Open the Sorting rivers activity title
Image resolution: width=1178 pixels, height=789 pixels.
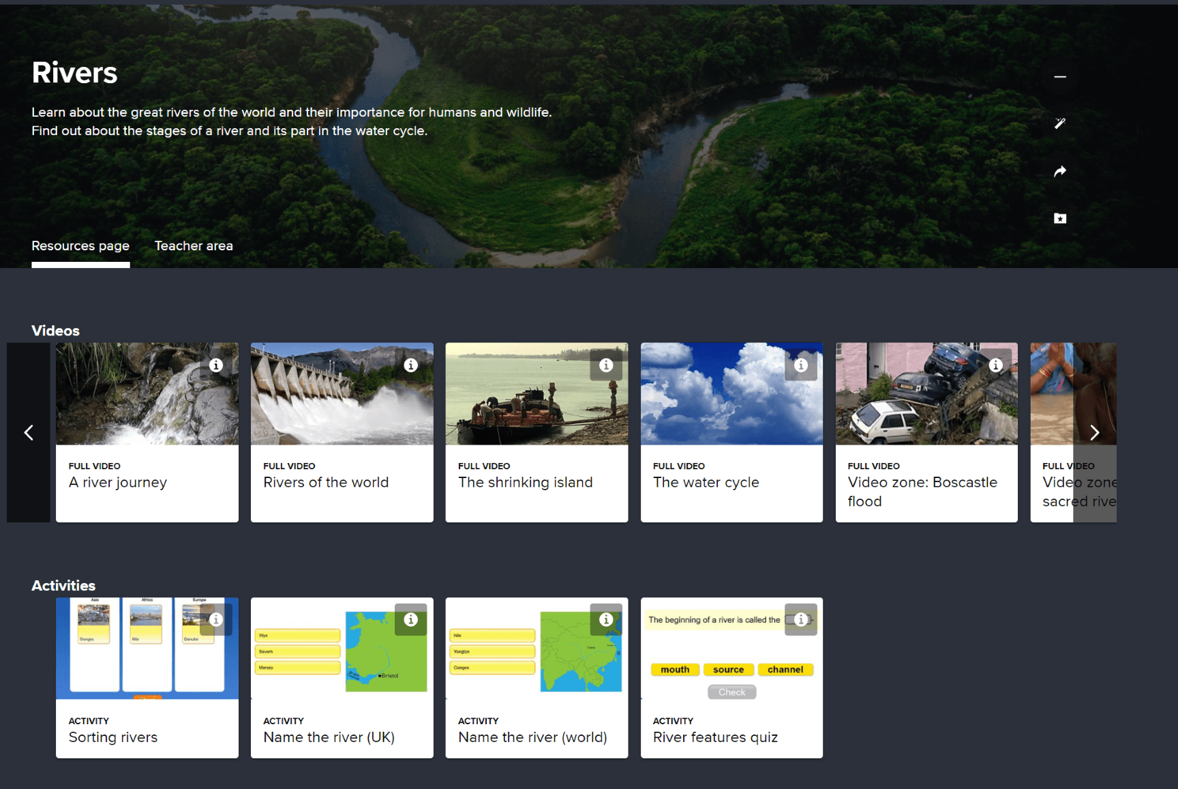point(113,737)
